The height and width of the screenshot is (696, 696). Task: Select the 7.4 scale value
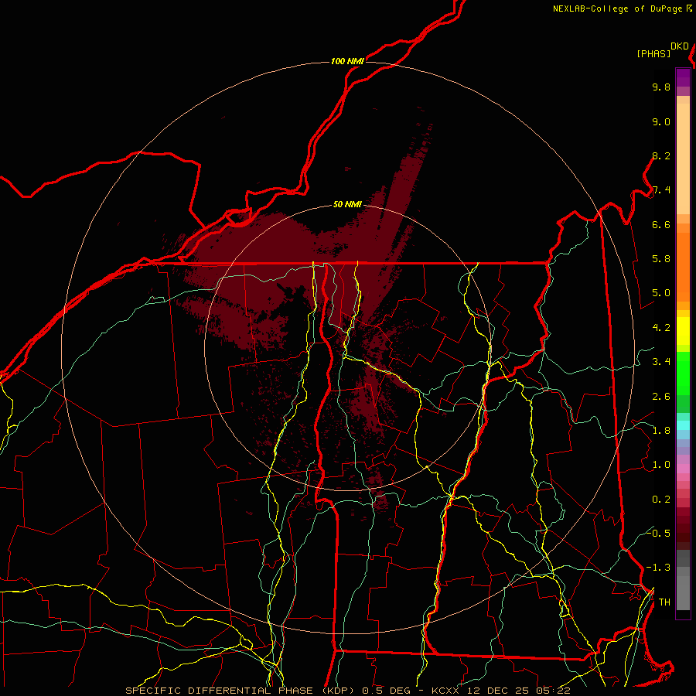(661, 190)
